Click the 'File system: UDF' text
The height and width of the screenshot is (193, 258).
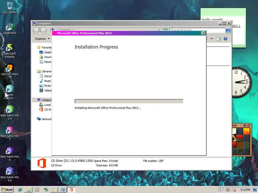coord(153,161)
